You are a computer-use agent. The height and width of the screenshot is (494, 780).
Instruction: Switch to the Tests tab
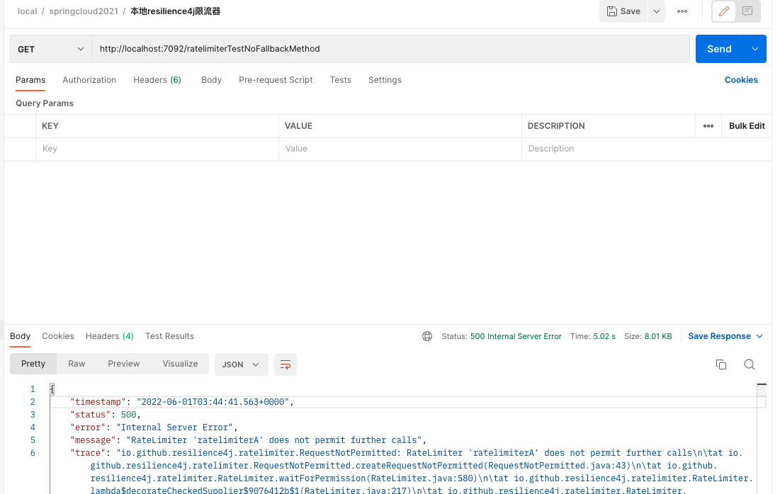click(x=340, y=80)
